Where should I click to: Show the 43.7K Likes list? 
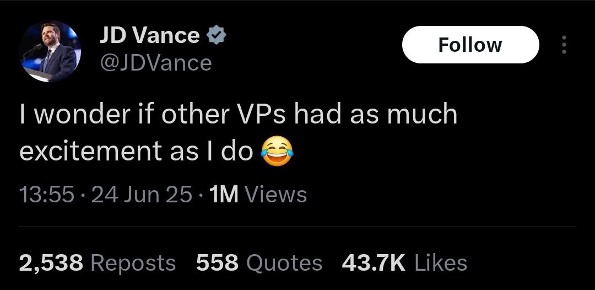point(404,263)
